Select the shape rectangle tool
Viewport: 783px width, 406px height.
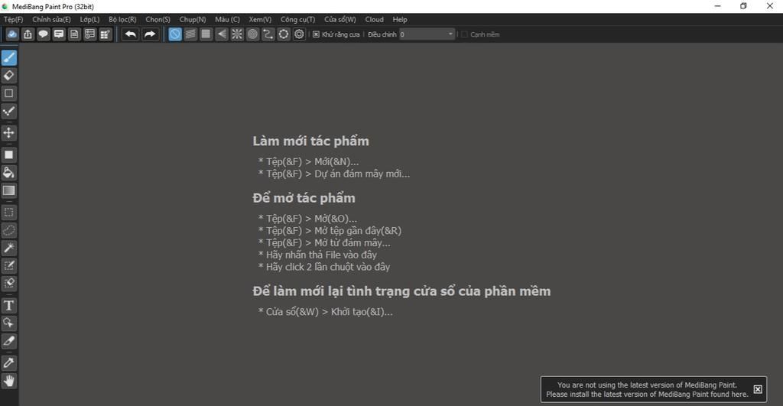coord(9,93)
